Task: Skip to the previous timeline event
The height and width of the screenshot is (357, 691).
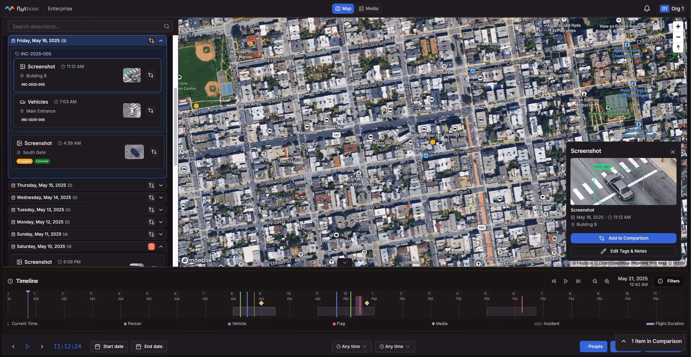Action: click(x=554, y=281)
